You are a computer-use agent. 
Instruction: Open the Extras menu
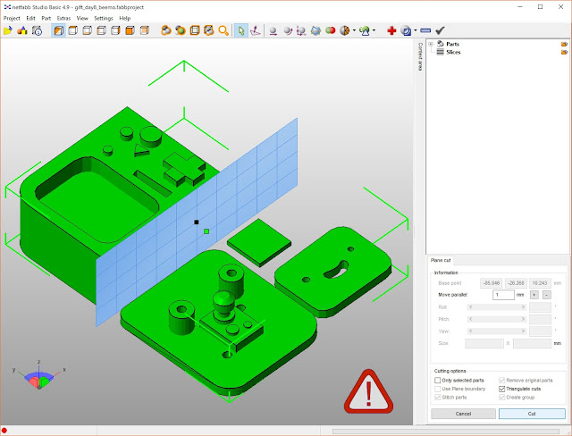[x=63, y=18]
